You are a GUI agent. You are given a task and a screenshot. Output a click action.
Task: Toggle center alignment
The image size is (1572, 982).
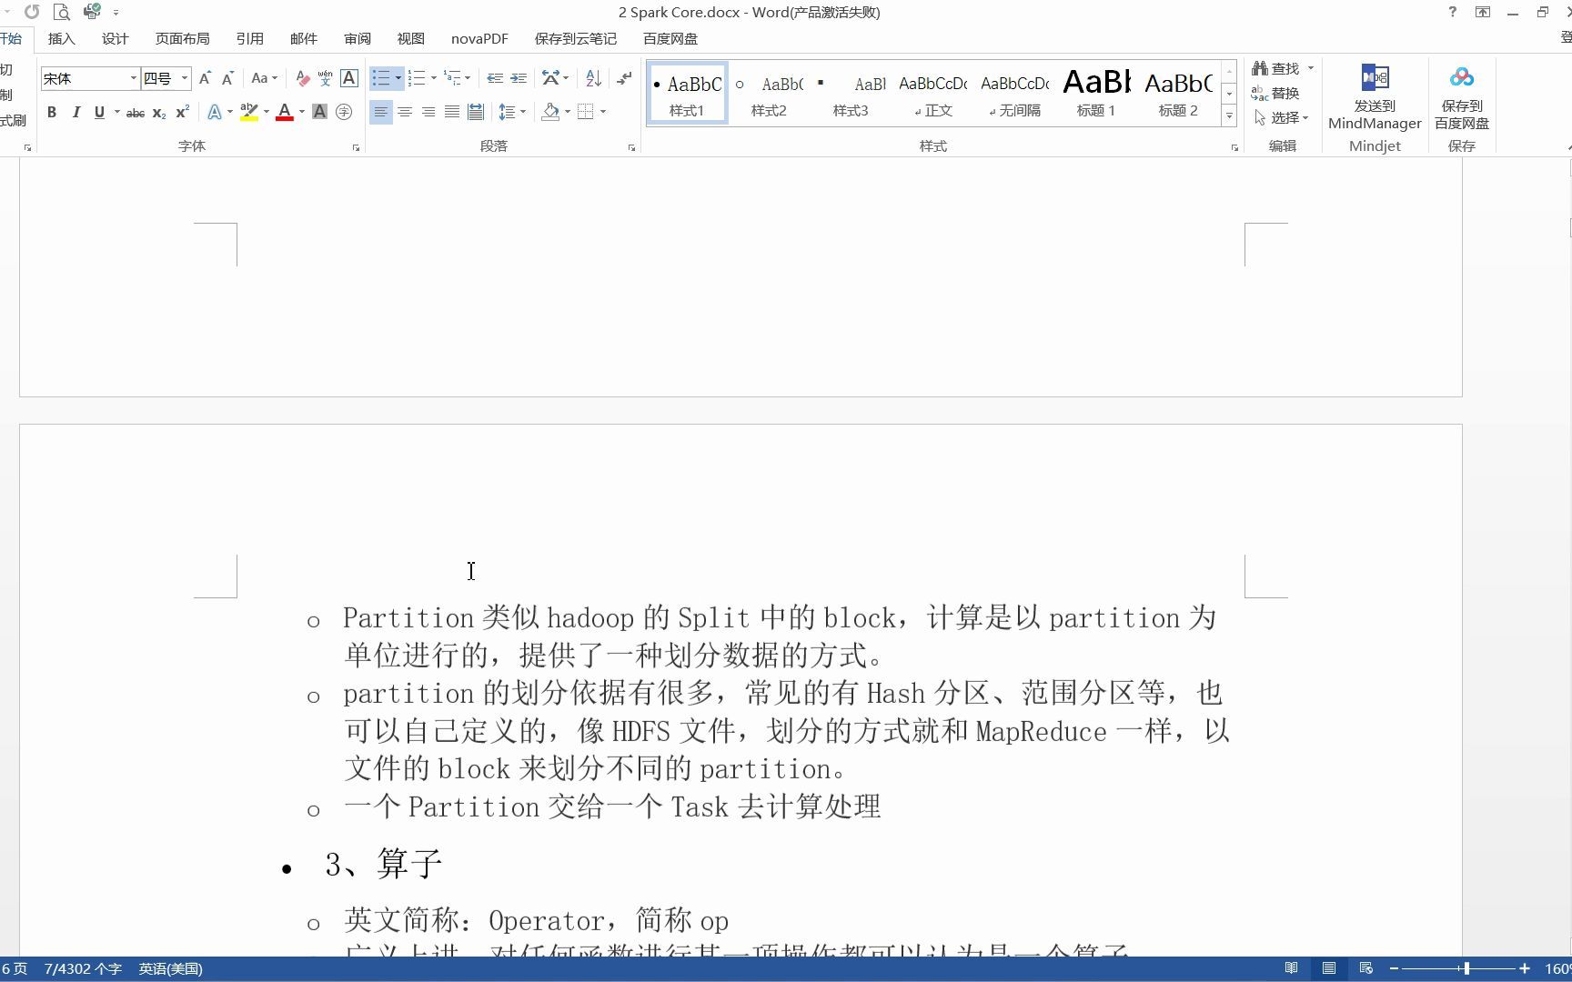405,112
